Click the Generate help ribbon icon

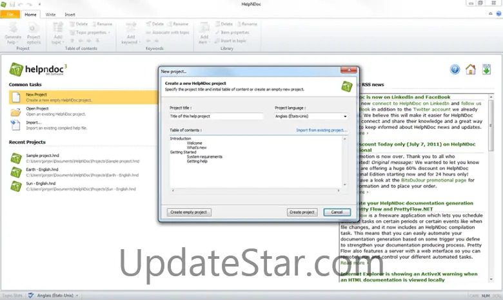click(13, 33)
